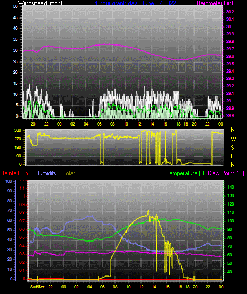Click the '25' windspeed axis value

pos(15,61)
